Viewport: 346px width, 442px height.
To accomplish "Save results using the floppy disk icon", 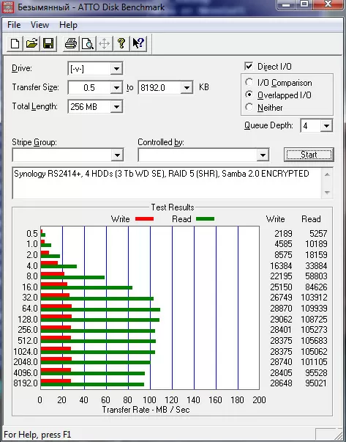I will (48, 44).
